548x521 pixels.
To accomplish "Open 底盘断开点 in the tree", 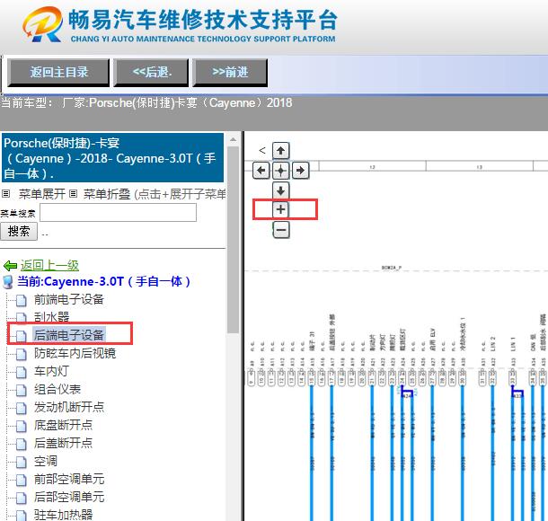I will click(63, 425).
